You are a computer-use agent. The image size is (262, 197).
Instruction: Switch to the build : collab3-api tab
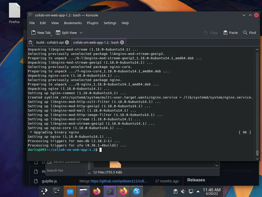(50, 42)
